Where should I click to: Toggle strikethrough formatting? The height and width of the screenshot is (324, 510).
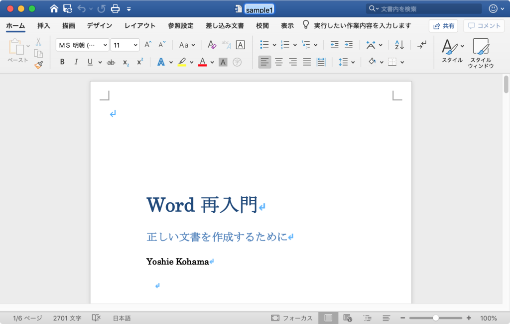111,62
